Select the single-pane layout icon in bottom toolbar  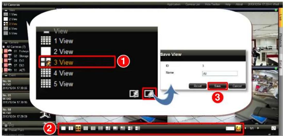[x=63, y=128]
